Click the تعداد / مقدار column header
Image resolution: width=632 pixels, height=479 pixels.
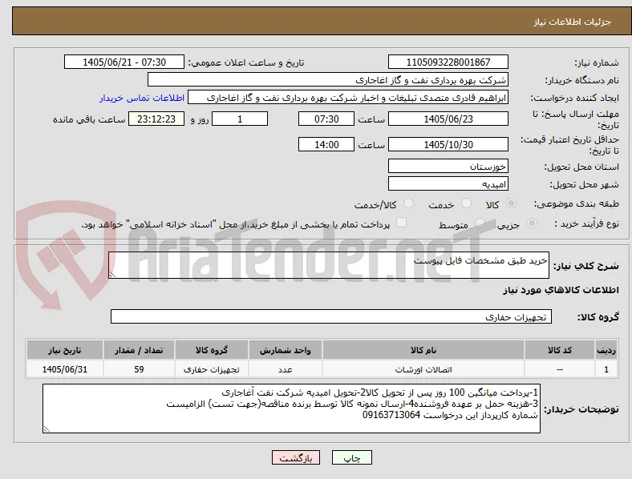[x=139, y=350]
